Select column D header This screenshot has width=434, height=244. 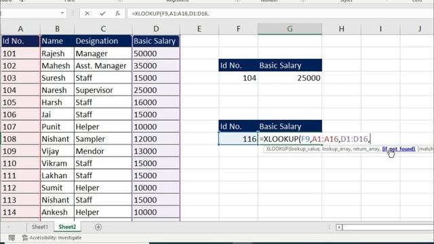(156, 28)
